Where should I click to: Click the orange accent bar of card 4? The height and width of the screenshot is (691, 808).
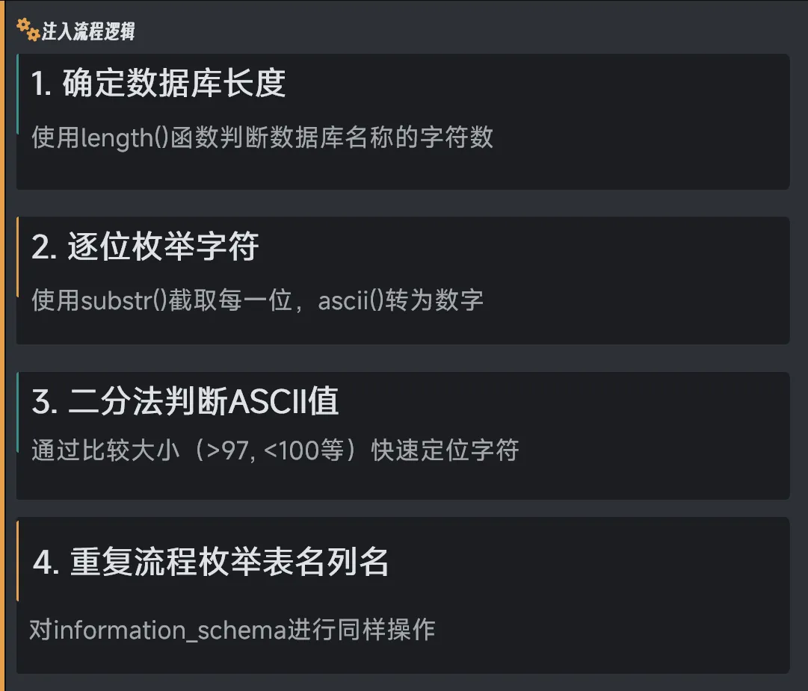[x=17, y=562]
